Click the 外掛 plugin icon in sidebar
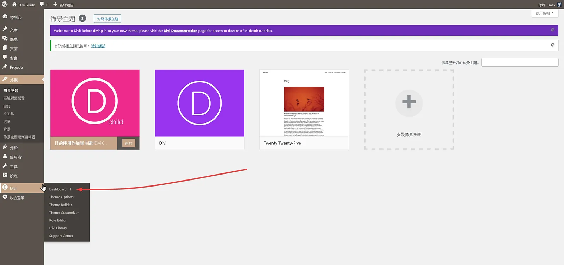Image resolution: width=564 pixels, height=265 pixels. [5, 147]
